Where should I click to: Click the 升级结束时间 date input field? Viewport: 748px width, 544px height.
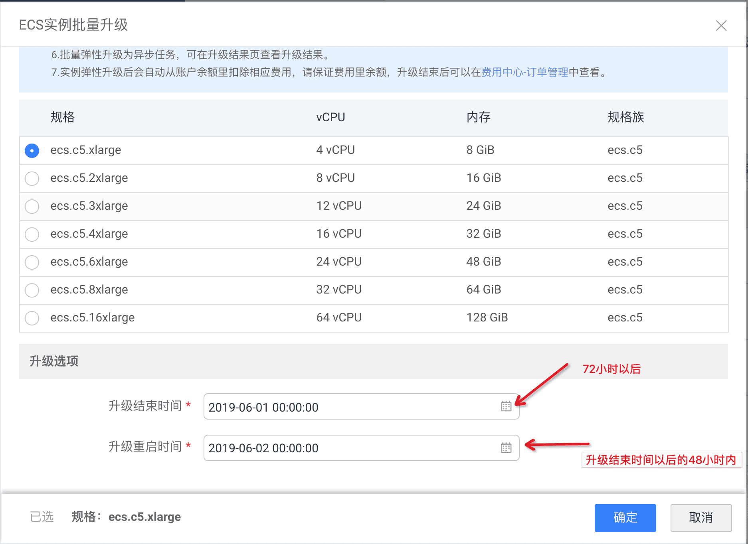pyautogui.click(x=351, y=407)
